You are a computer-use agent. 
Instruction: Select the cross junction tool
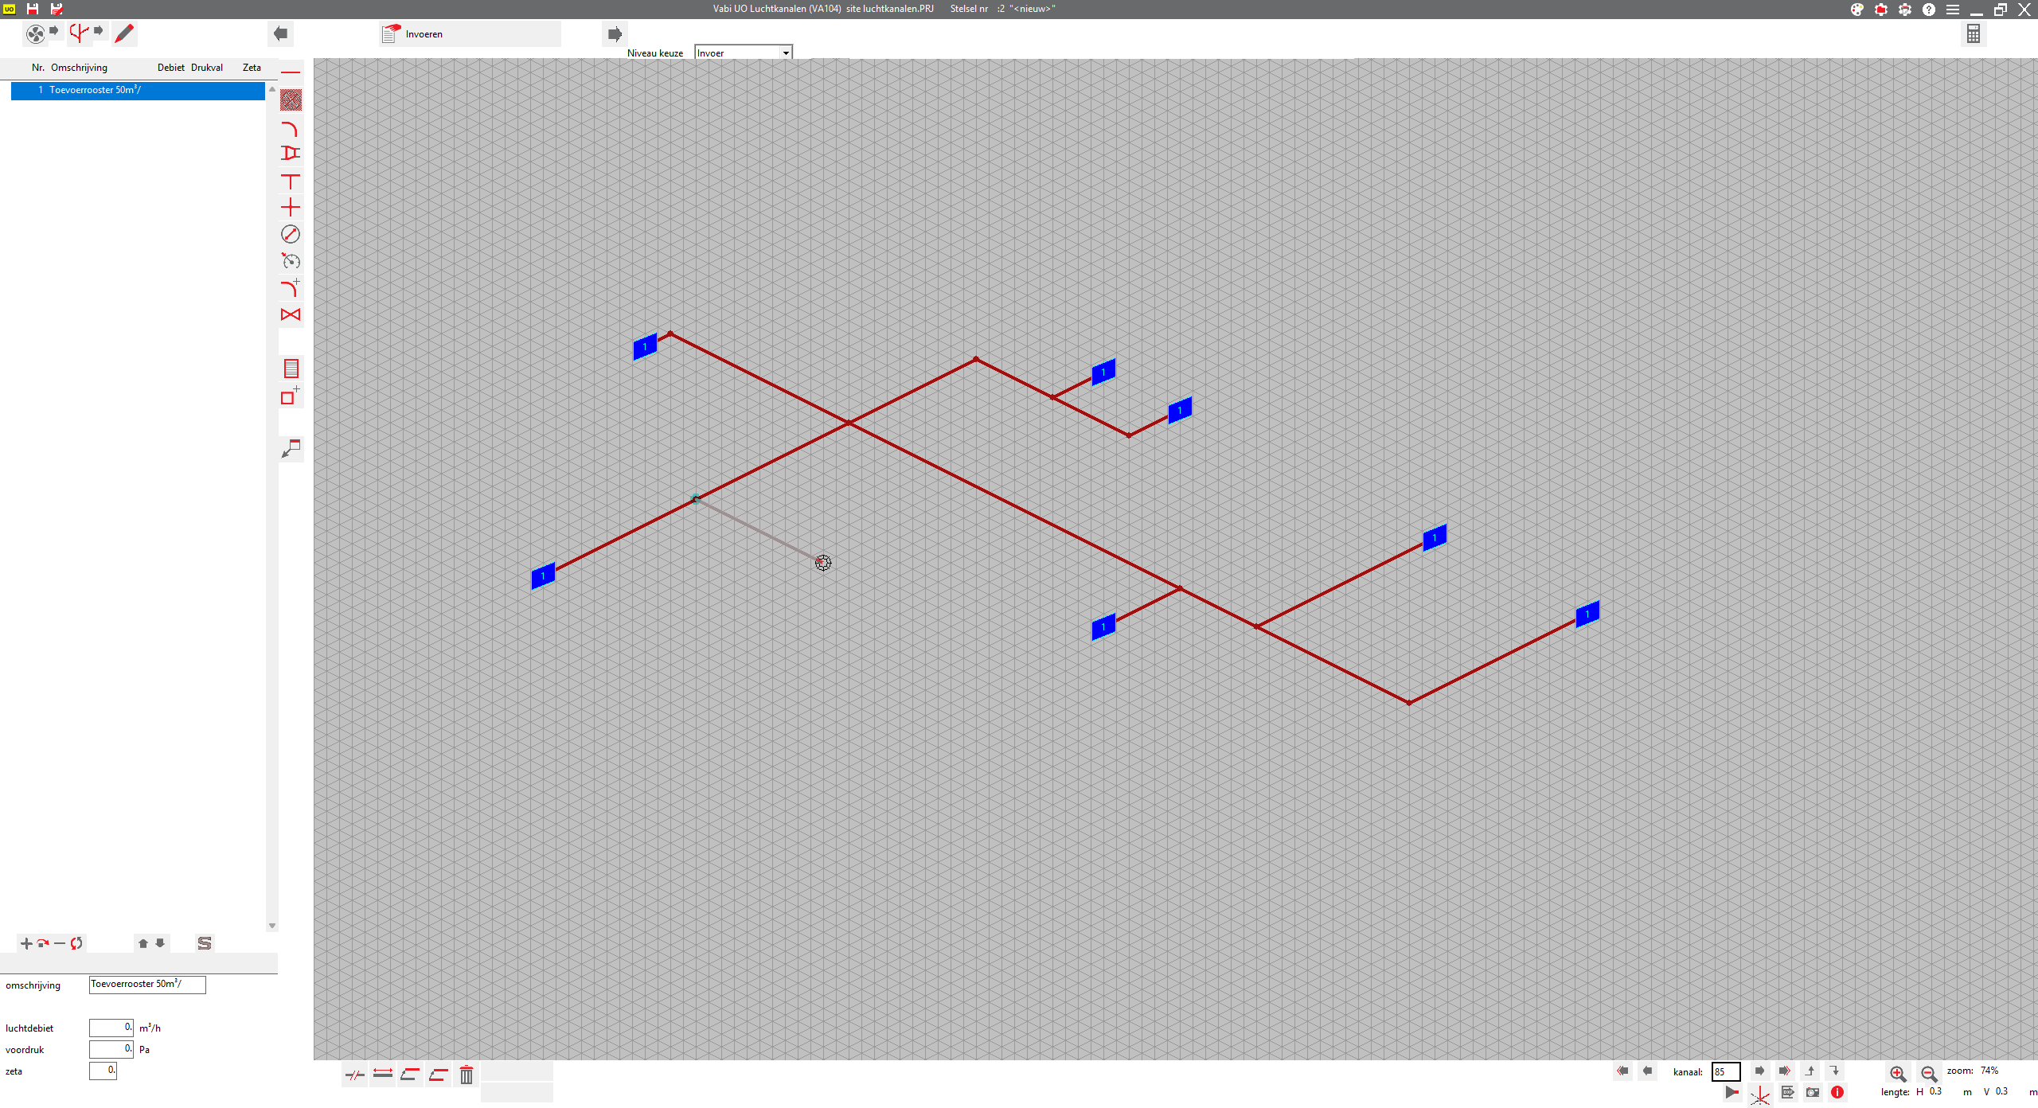pos(291,208)
